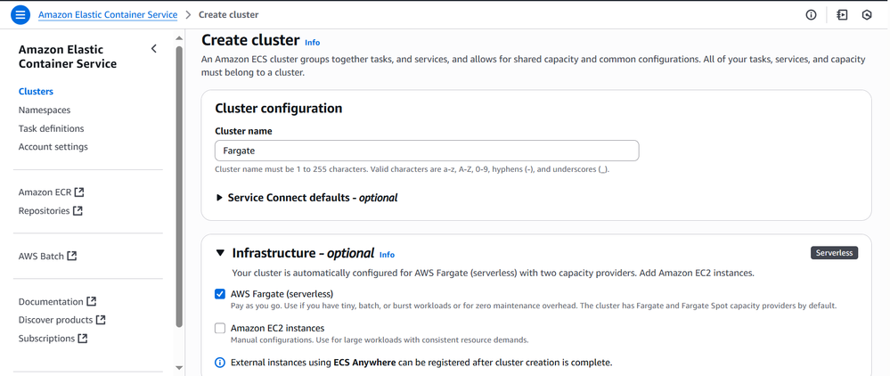Click external link icon beside AWS Batch
The image size is (890, 376).
pyautogui.click(x=72, y=256)
